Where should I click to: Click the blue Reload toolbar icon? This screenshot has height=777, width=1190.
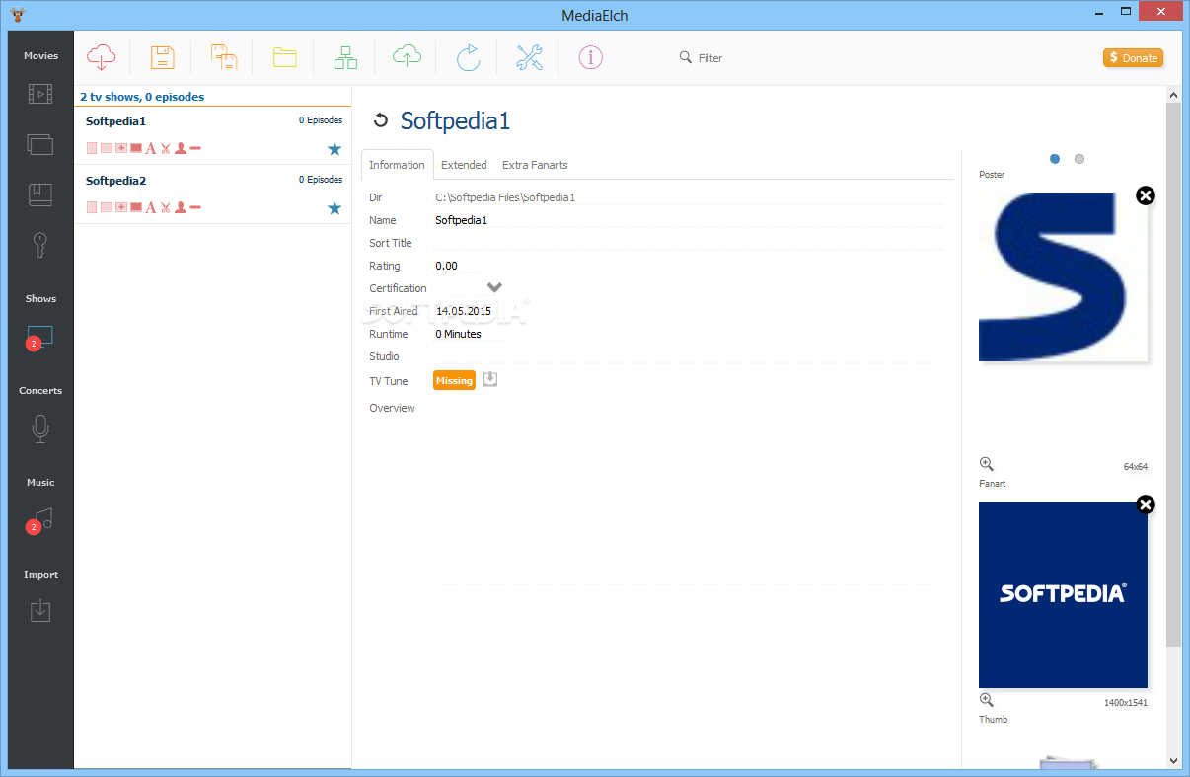(468, 57)
